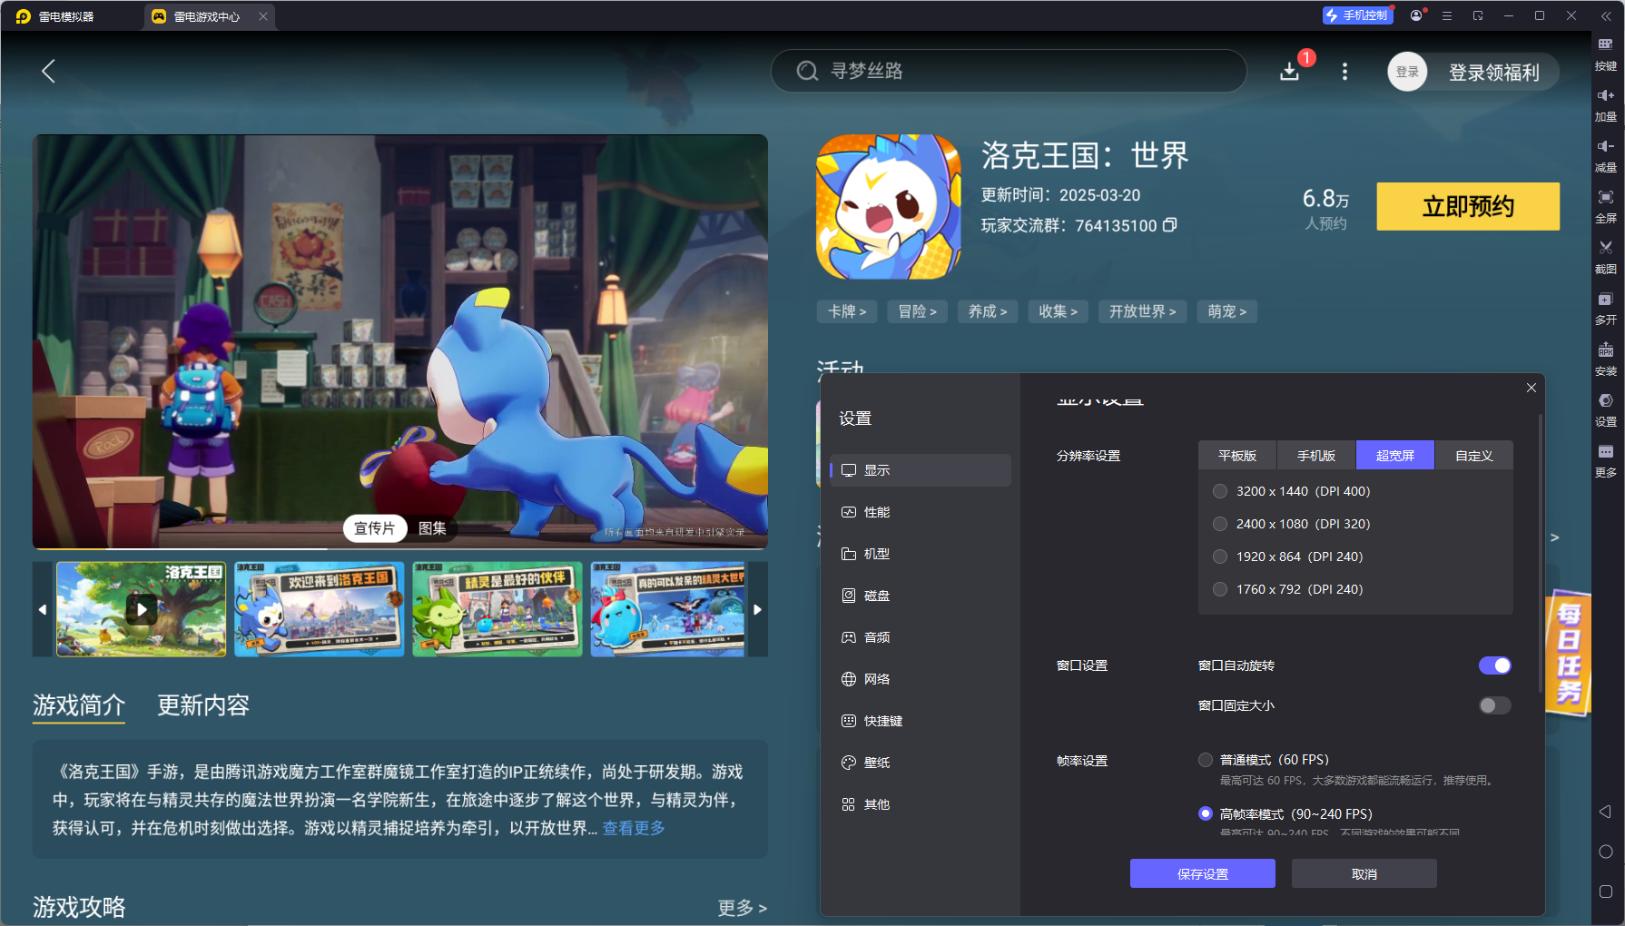Open the title bar hamburger menu
1625x926 pixels.
coord(1447,15)
